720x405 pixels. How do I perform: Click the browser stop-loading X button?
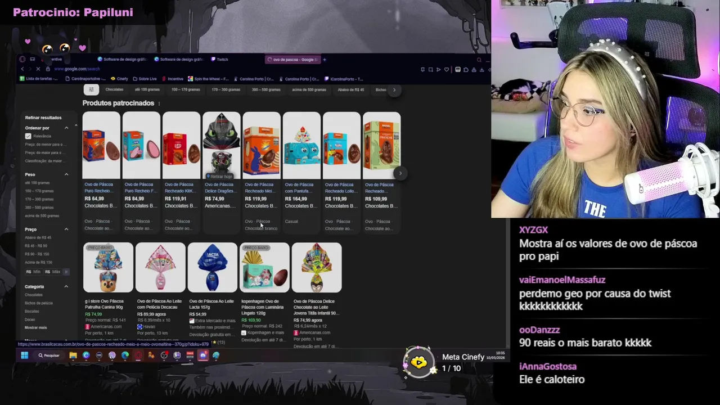tap(39, 69)
